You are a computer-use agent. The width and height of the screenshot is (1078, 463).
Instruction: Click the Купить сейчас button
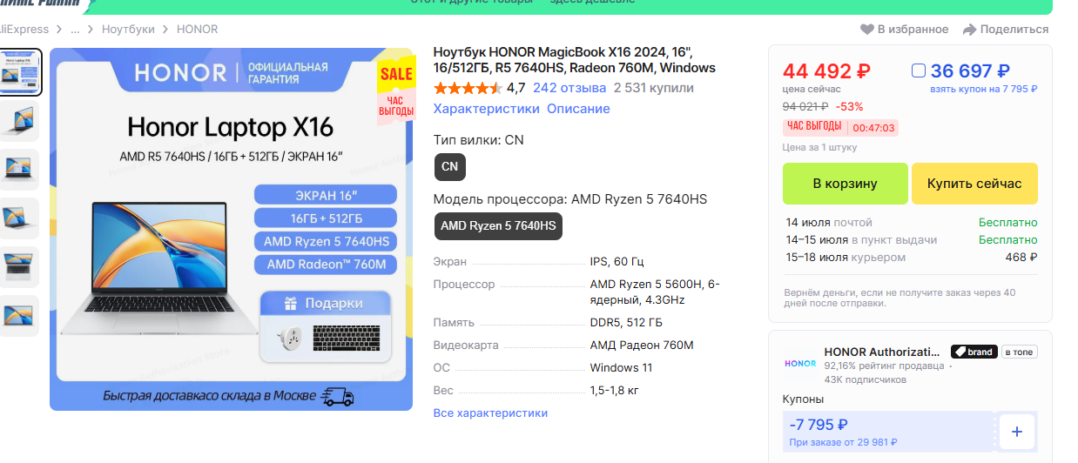point(974,184)
